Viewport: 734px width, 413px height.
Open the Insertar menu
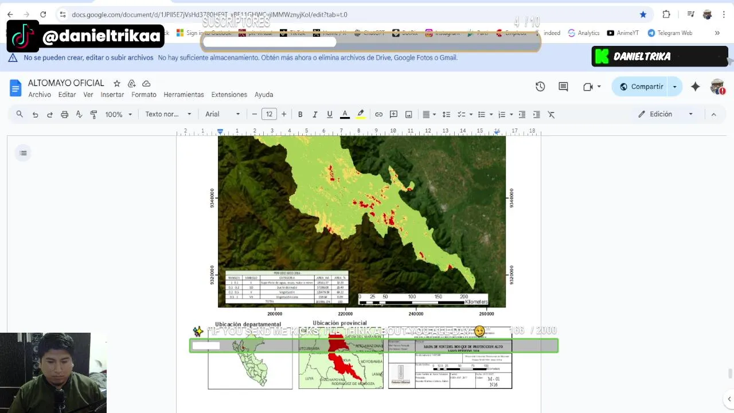112,95
